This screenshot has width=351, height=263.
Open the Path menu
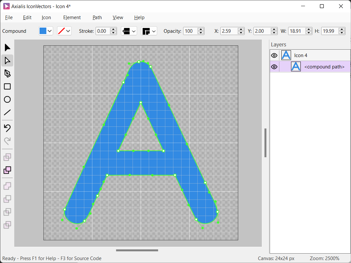click(x=97, y=18)
